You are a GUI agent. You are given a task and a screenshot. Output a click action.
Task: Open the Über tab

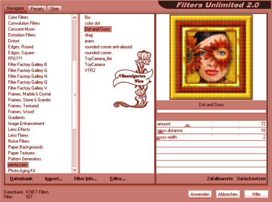[54, 9]
